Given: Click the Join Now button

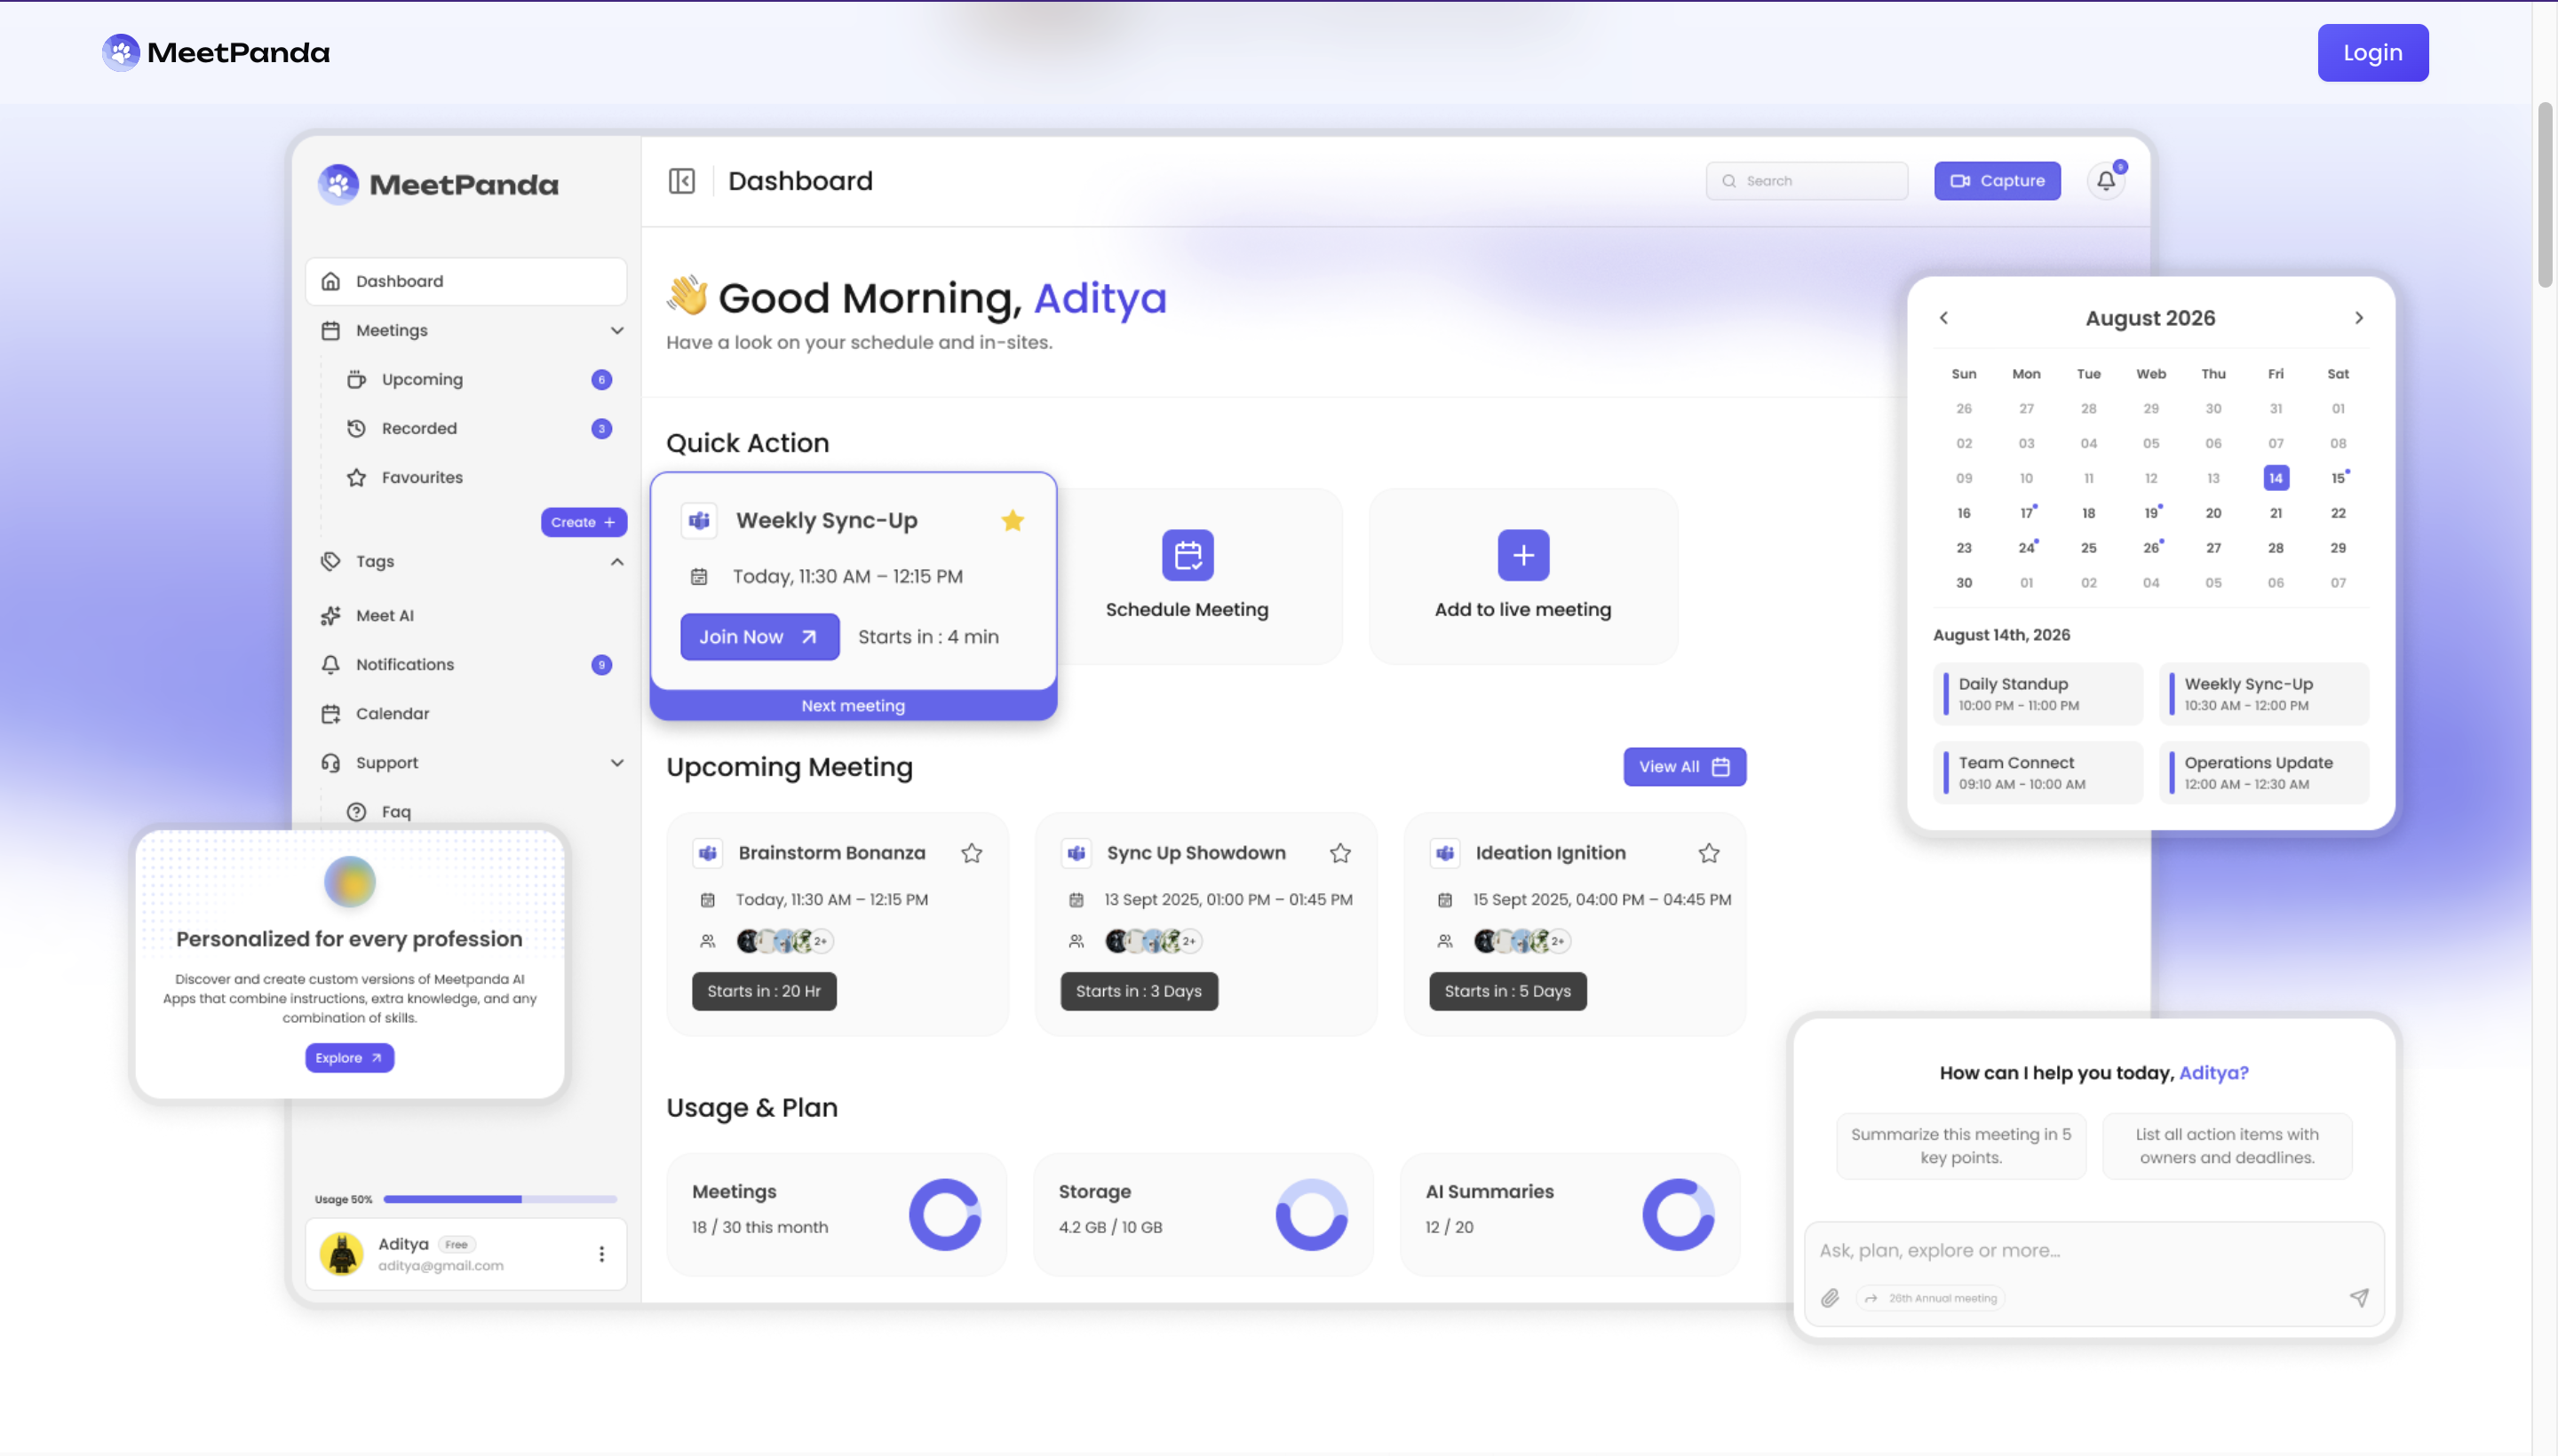Looking at the screenshot, I should [759, 637].
